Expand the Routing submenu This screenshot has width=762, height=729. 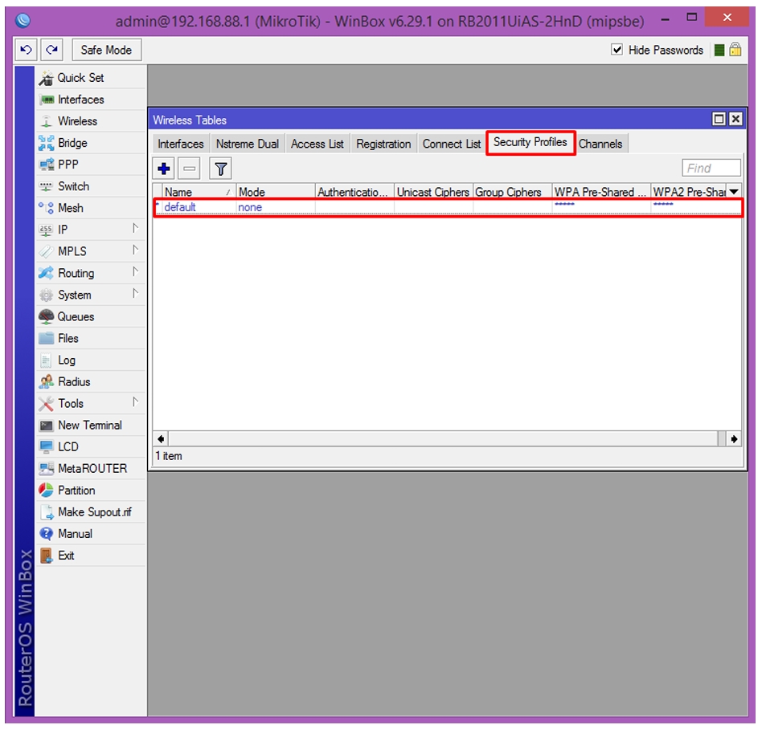pos(136,272)
